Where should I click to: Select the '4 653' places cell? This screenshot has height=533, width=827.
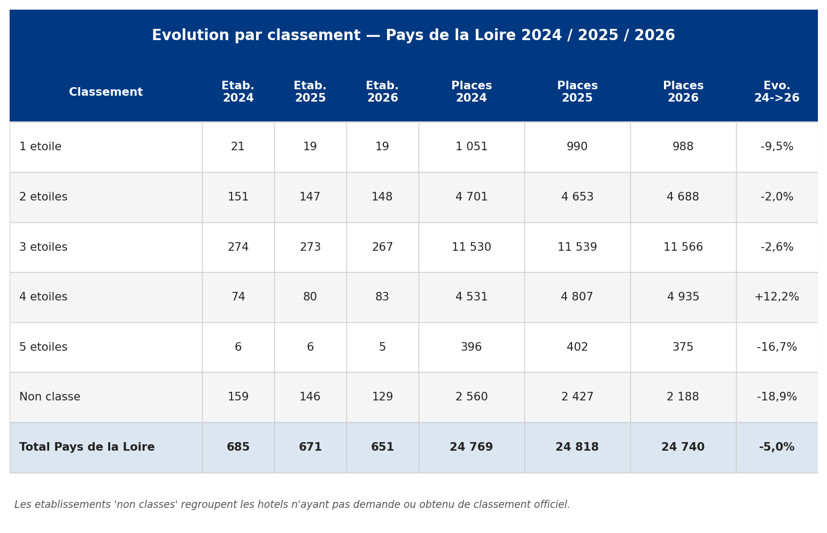(577, 197)
